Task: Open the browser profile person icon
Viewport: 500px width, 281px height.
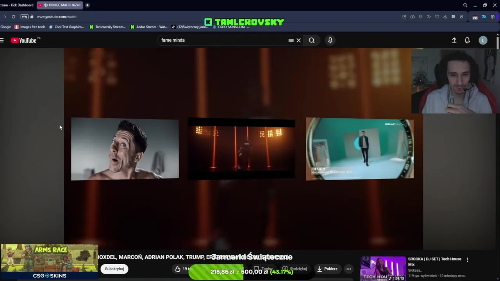Action: coord(461,17)
